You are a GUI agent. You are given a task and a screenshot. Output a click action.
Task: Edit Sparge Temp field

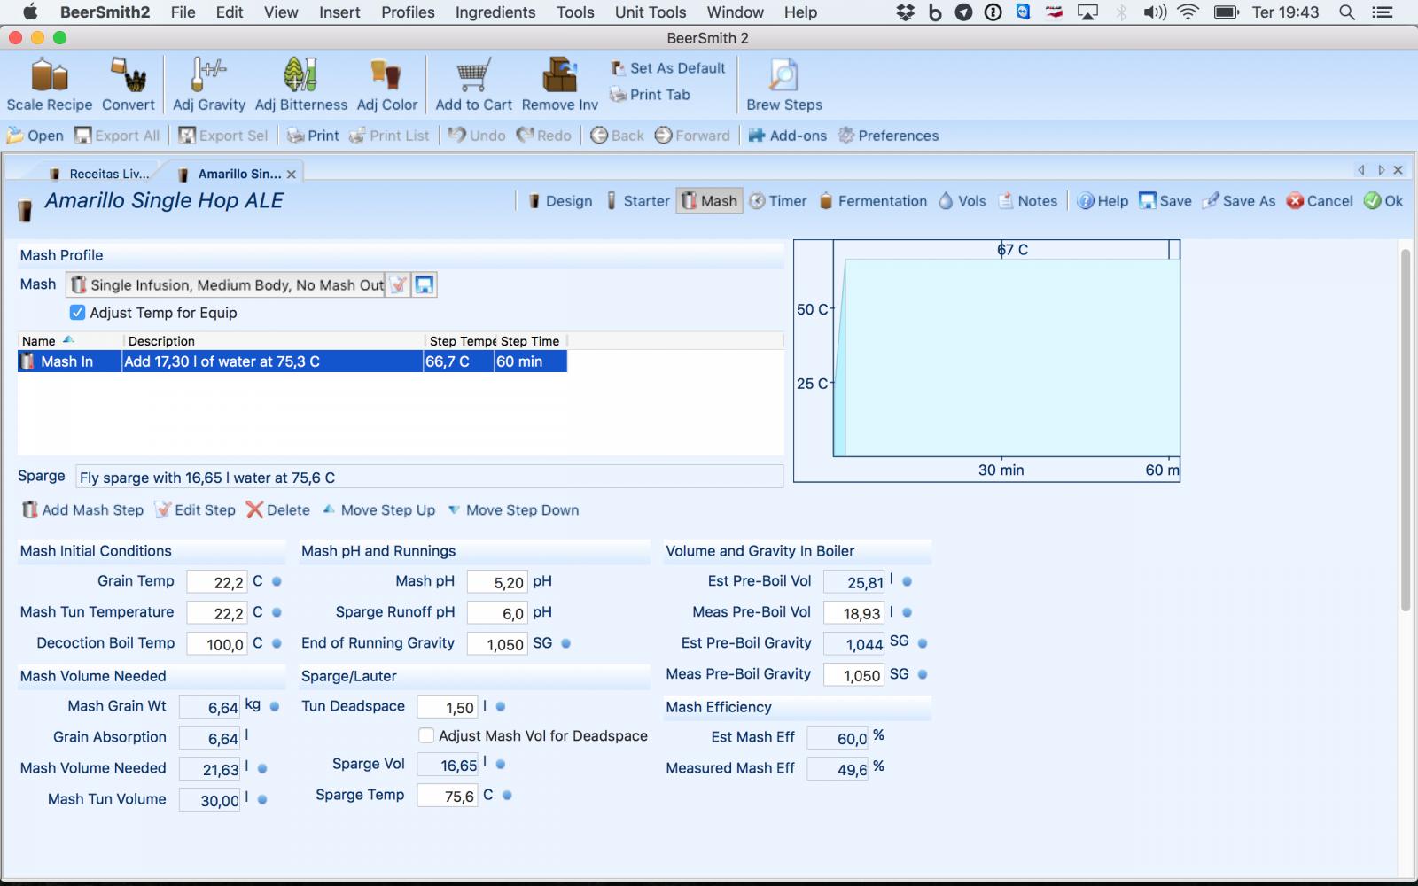click(x=448, y=796)
